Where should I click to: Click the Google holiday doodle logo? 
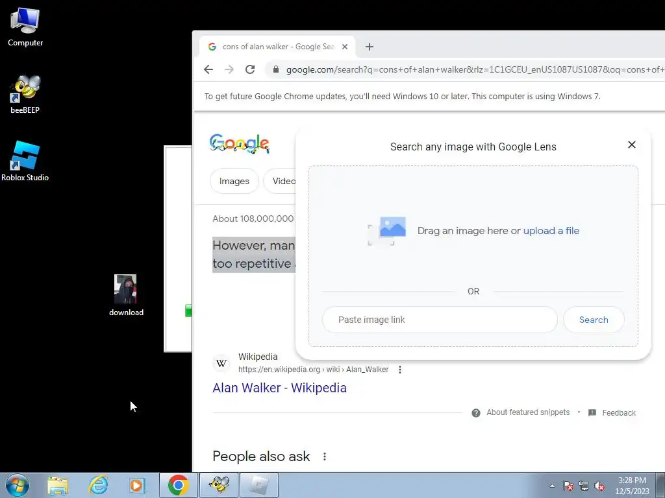240,144
